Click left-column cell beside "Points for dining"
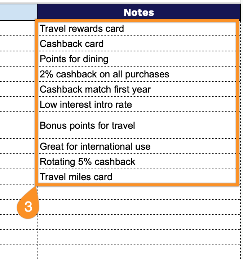 pyautogui.click(x=18, y=59)
